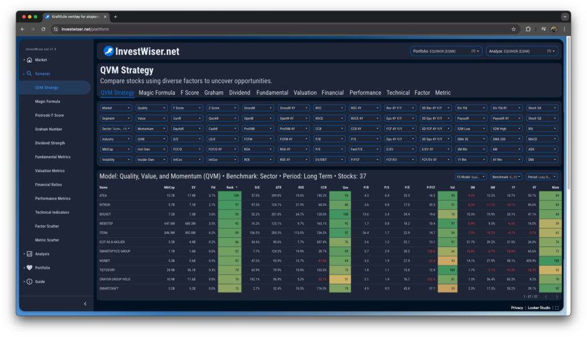Open the SMA 200 filter dropdown
587x337 pixels.
click(507, 139)
